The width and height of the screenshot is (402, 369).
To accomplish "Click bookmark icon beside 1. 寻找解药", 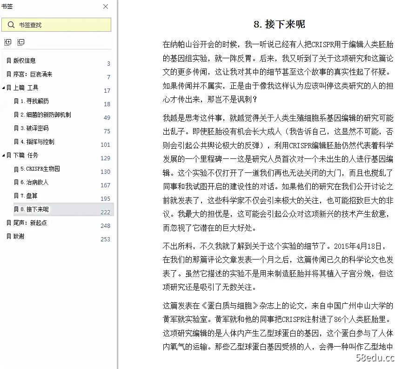I will [x=16, y=101].
